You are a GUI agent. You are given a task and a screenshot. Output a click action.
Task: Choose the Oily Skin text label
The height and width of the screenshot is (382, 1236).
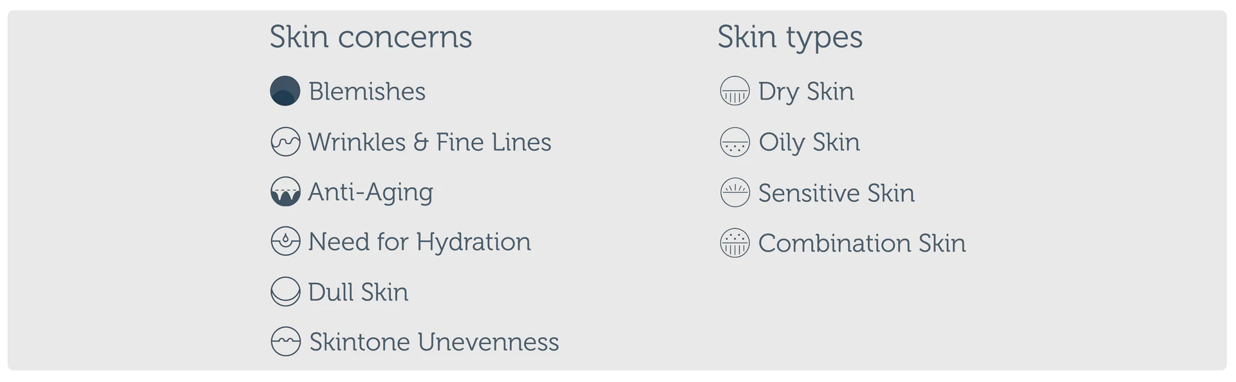[x=809, y=142]
